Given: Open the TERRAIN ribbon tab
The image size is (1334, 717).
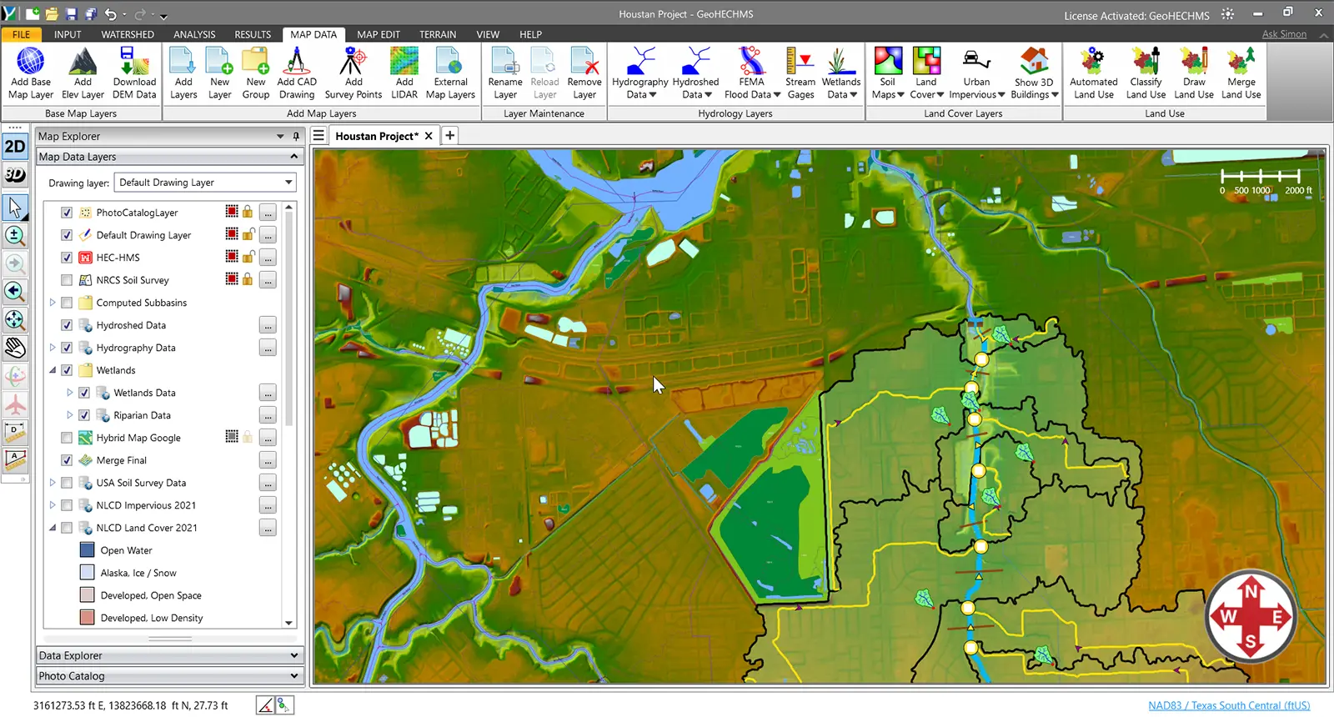Looking at the screenshot, I should click(x=437, y=34).
